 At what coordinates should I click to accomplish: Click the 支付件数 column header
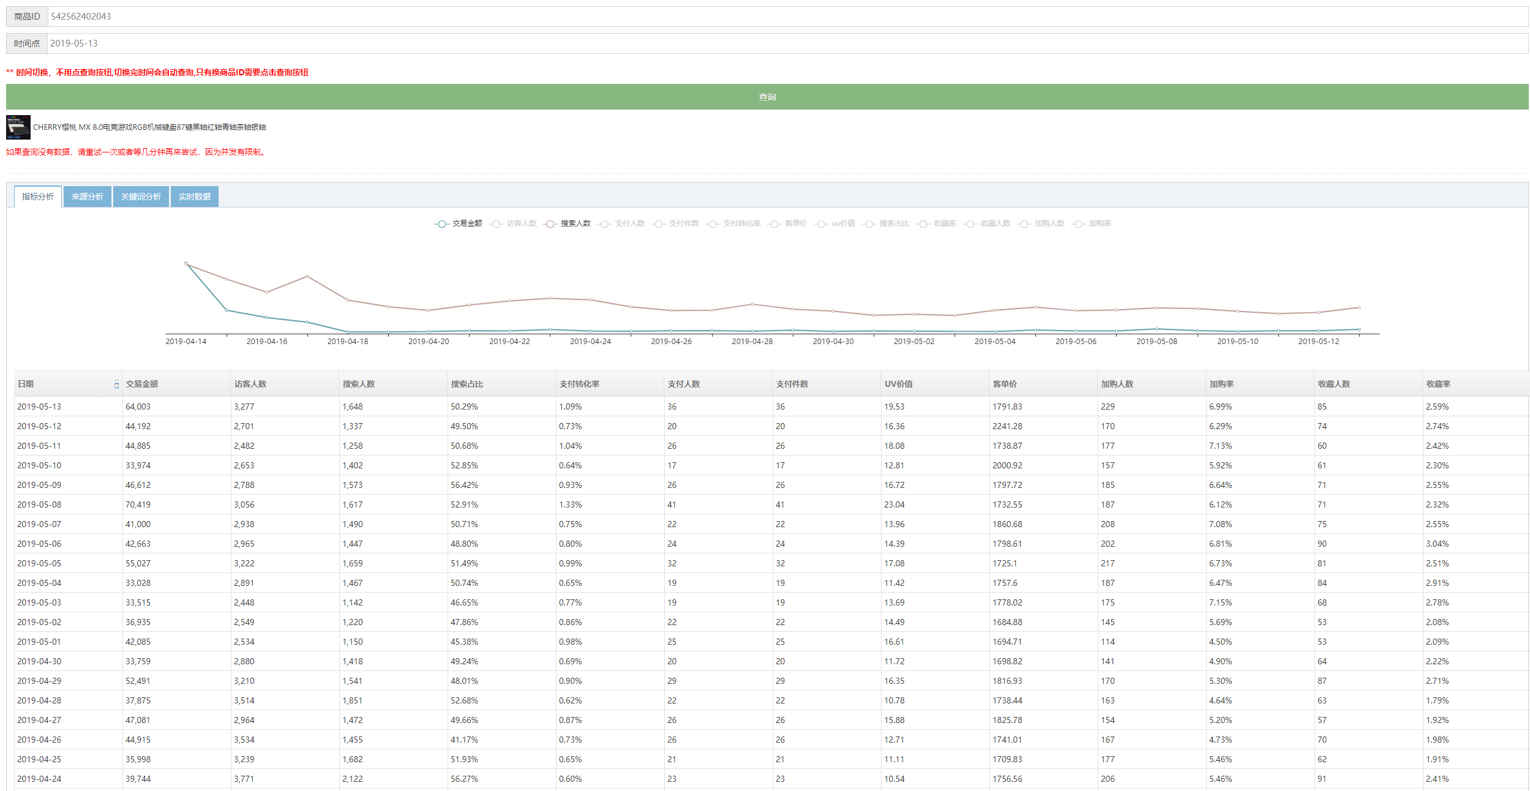pyautogui.click(x=827, y=384)
